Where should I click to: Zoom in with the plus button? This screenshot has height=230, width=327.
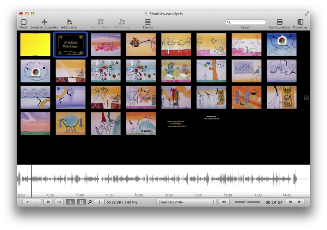click(27, 202)
